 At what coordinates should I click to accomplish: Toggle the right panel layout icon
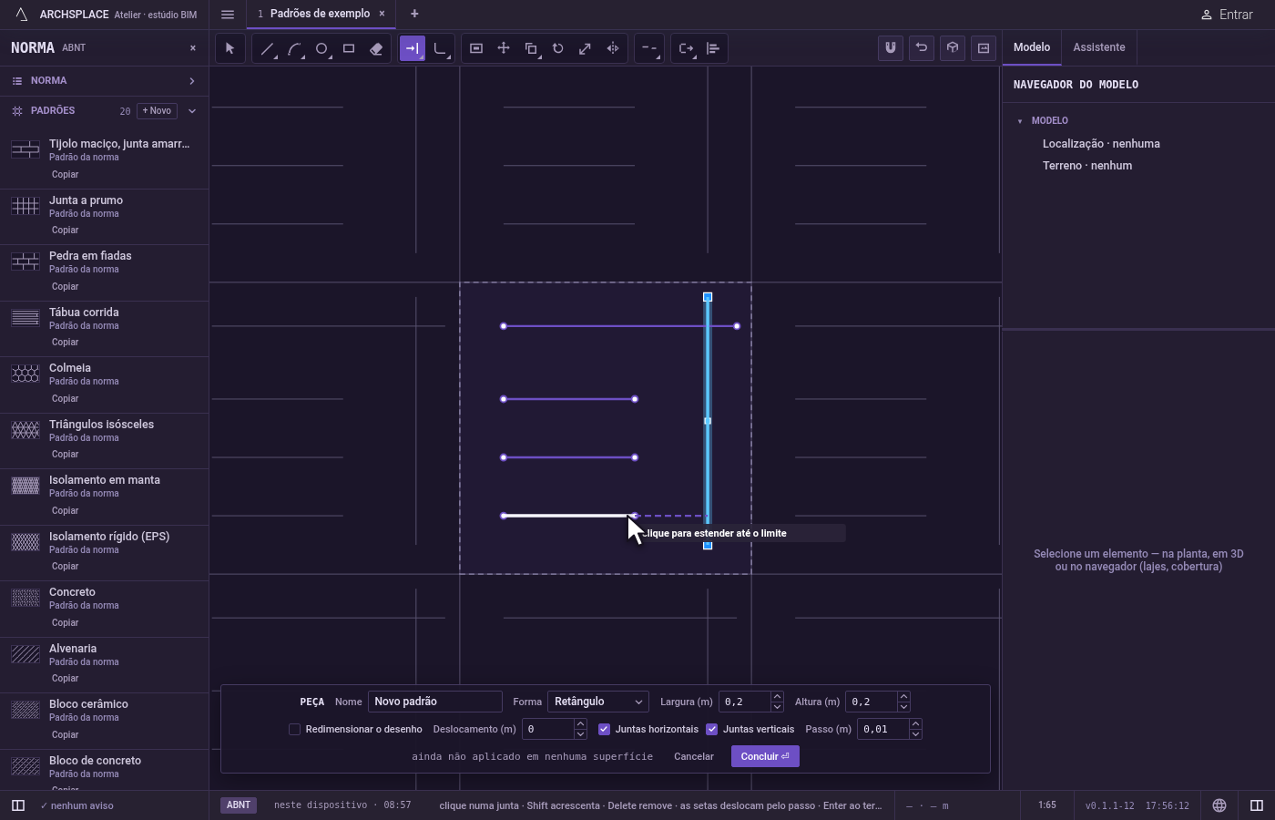tap(1257, 805)
